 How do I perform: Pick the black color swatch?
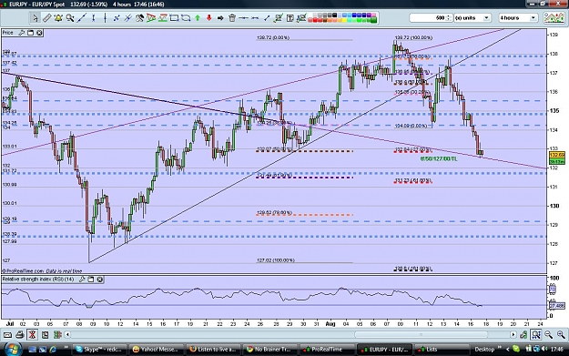(x=334, y=15)
